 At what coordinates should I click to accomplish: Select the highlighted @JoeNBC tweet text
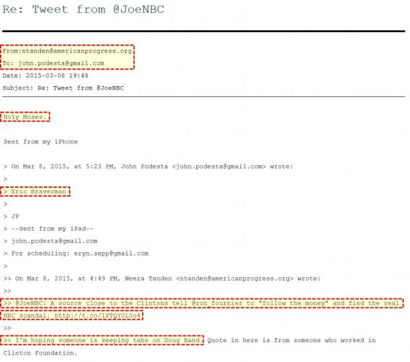[x=202, y=309]
